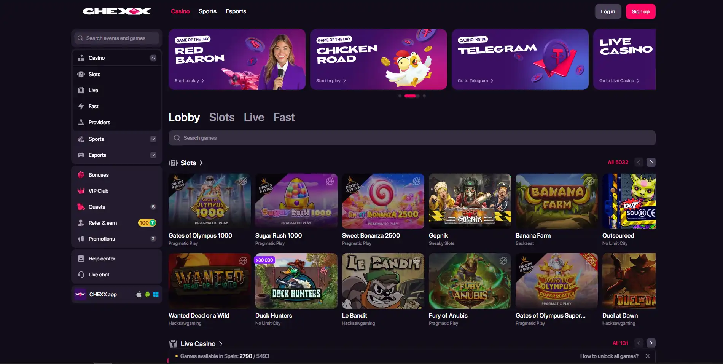Screen dimensions: 723x364
Task: Click the Providers icon in sidebar
Action: click(81, 122)
